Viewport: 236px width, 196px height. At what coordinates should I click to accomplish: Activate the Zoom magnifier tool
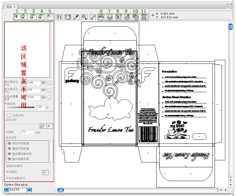tap(84, 17)
